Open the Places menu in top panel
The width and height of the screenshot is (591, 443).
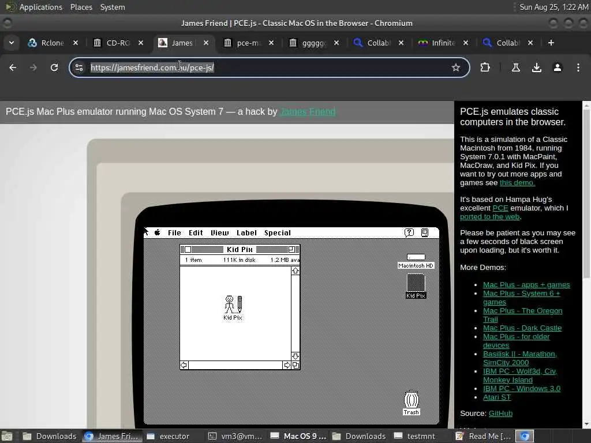coord(81,7)
